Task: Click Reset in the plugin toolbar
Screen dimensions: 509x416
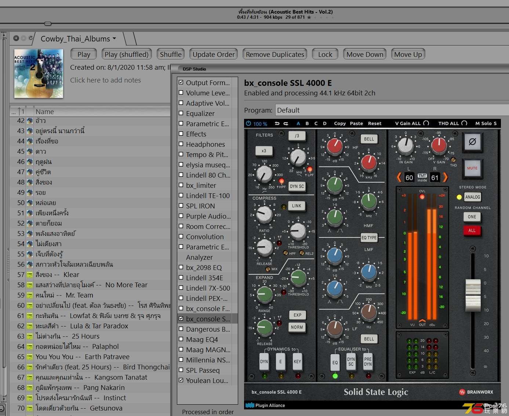Action: click(375, 123)
